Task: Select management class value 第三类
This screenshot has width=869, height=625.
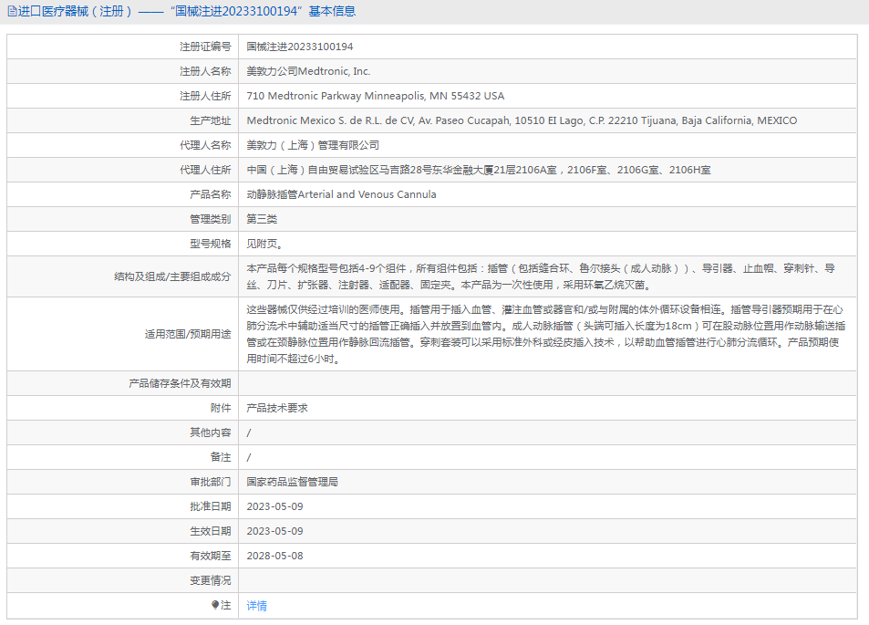Action: point(262,219)
